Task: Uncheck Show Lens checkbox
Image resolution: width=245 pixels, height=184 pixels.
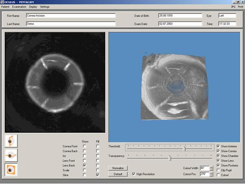Action: tap(218, 160)
